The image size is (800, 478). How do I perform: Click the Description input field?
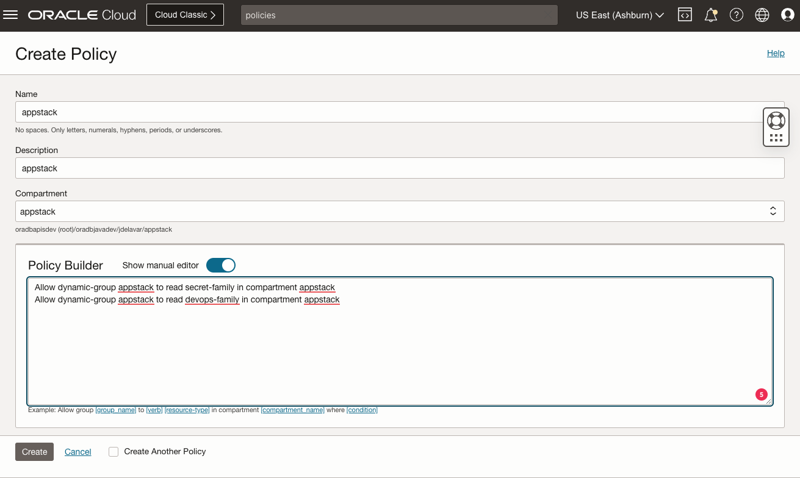pyautogui.click(x=400, y=168)
